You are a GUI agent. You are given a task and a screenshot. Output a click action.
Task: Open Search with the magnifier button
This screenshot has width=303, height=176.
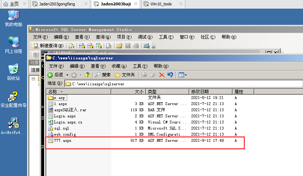[x=103, y=75]
